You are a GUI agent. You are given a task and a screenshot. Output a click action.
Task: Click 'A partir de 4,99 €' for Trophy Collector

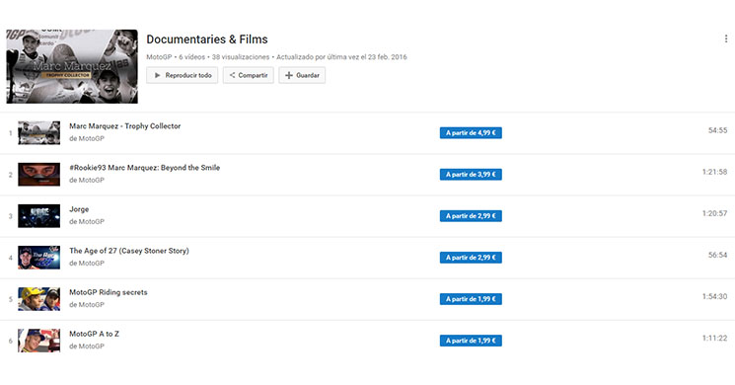pyautogui.click(x=471, y=133)
